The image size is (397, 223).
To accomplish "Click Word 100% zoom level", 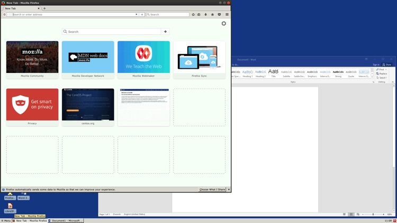I will click(390, 215).
